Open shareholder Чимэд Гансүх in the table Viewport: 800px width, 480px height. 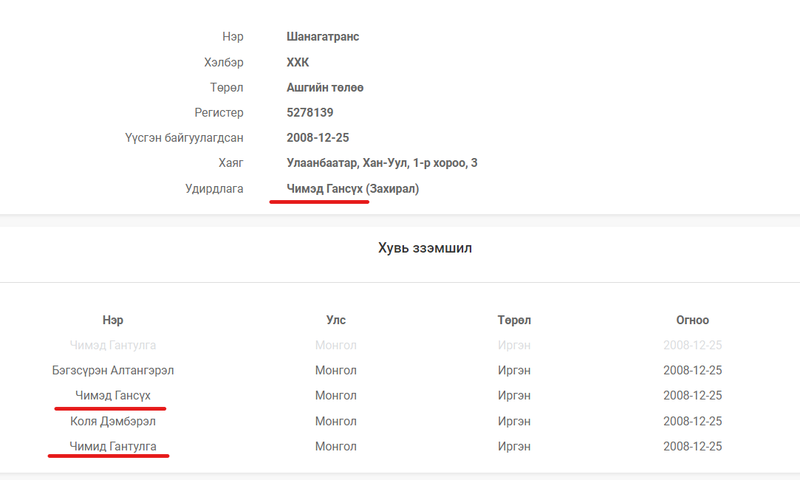tap(113, 396)
